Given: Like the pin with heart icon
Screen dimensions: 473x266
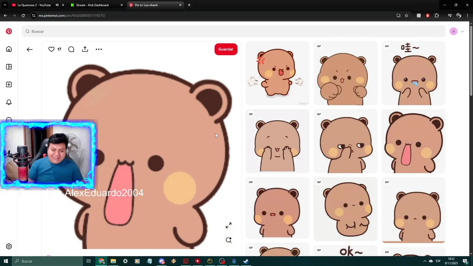Looking at the screenshot, I should pyautogui.click(x=51, y=49).
